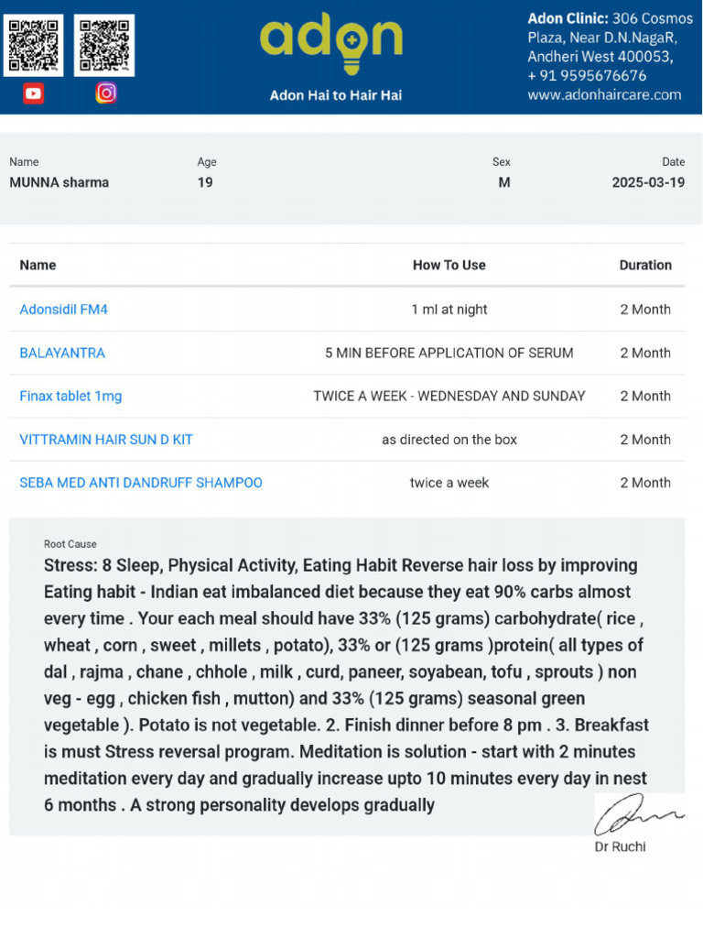
Task: Open the BALAYANTRA product link
Action: (x=62, y=353)
